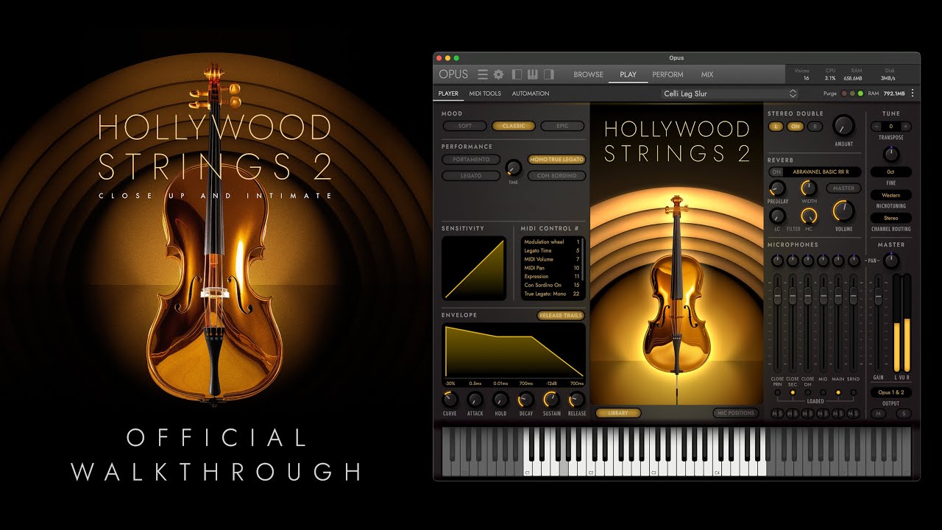Select Stereo Double L channel
This screenshot has height=530, width=942.
coord(776,127)
